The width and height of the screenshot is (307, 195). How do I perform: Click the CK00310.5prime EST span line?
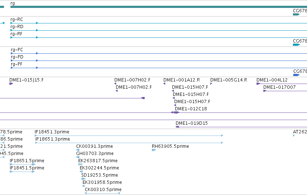[102, 193]
